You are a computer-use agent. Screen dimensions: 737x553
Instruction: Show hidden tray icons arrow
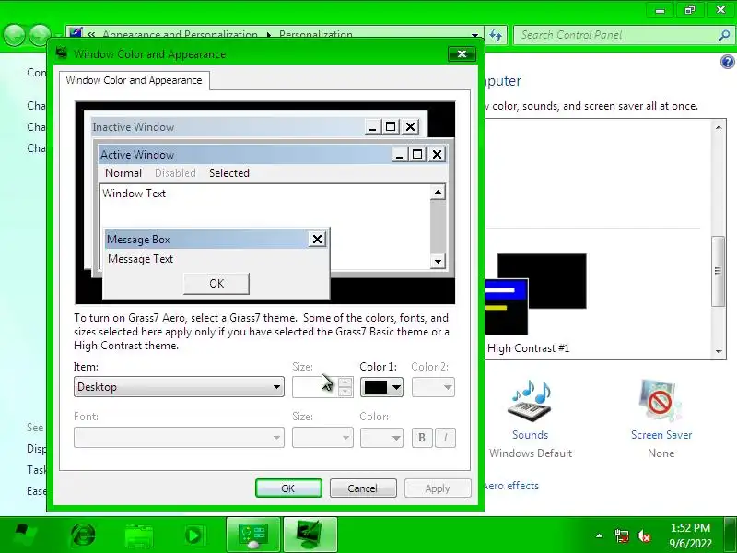pyautogui.click(x=600, y=535)
